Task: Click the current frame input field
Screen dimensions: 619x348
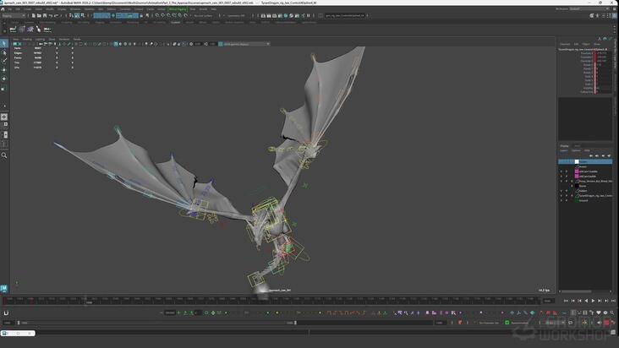Action: (547, 301)
